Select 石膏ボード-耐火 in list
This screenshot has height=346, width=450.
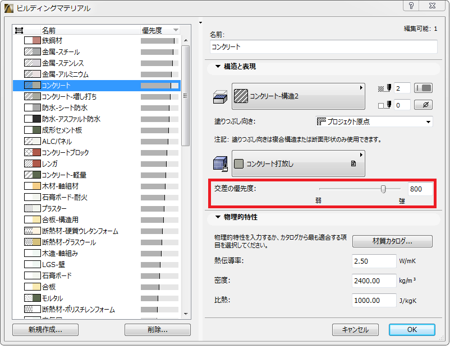click(x=97, y=197)
